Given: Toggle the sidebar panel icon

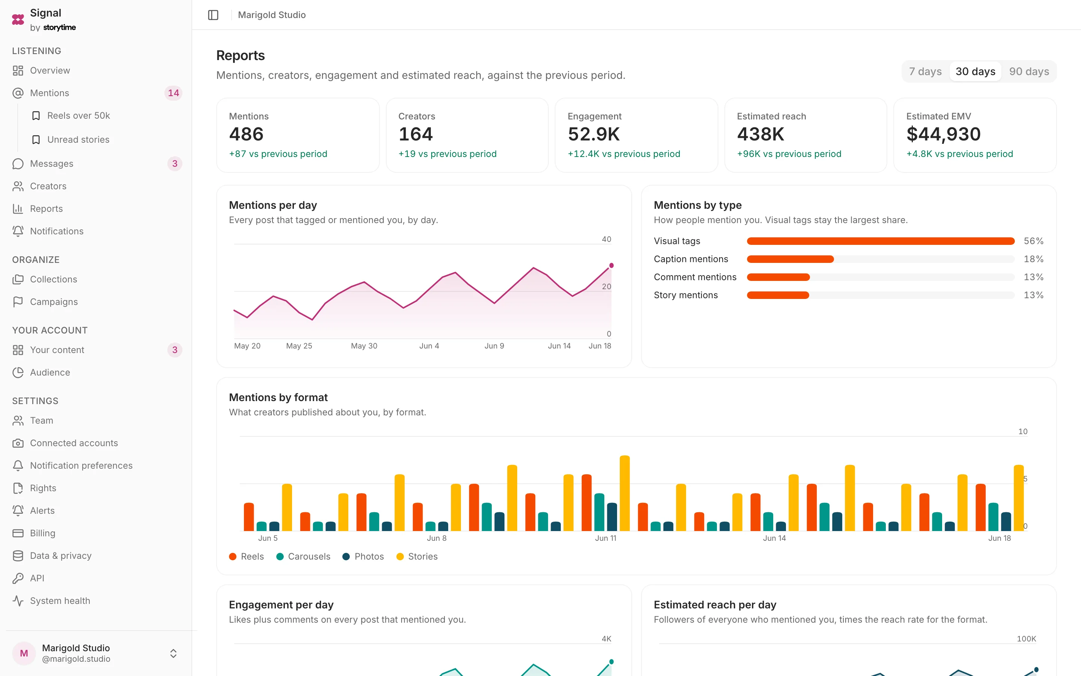Looking at the screenshot, I should coord(213,15).
